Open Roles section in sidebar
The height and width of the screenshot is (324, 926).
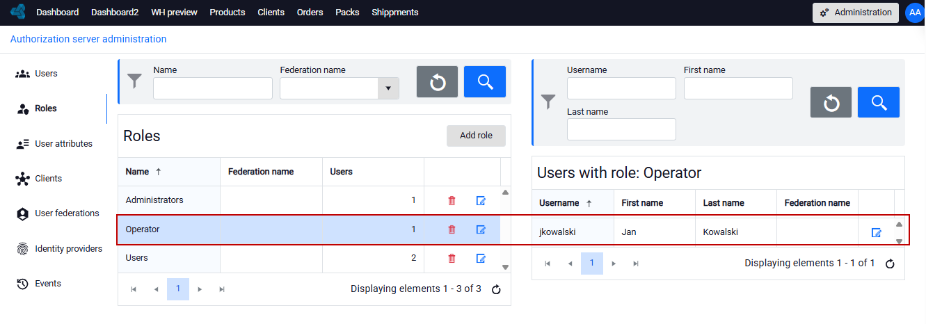pyautogui.click(x=46, y=108)
